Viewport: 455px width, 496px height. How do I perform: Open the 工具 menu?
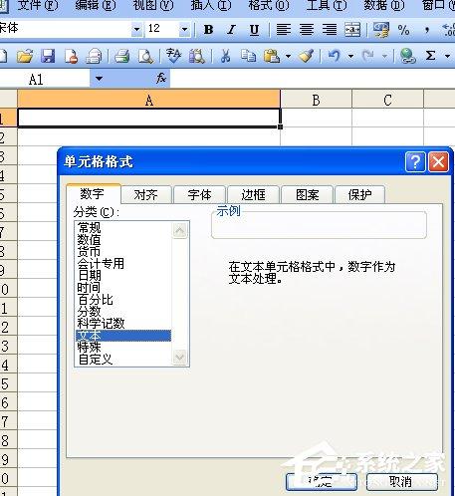(x=327, y=6)
